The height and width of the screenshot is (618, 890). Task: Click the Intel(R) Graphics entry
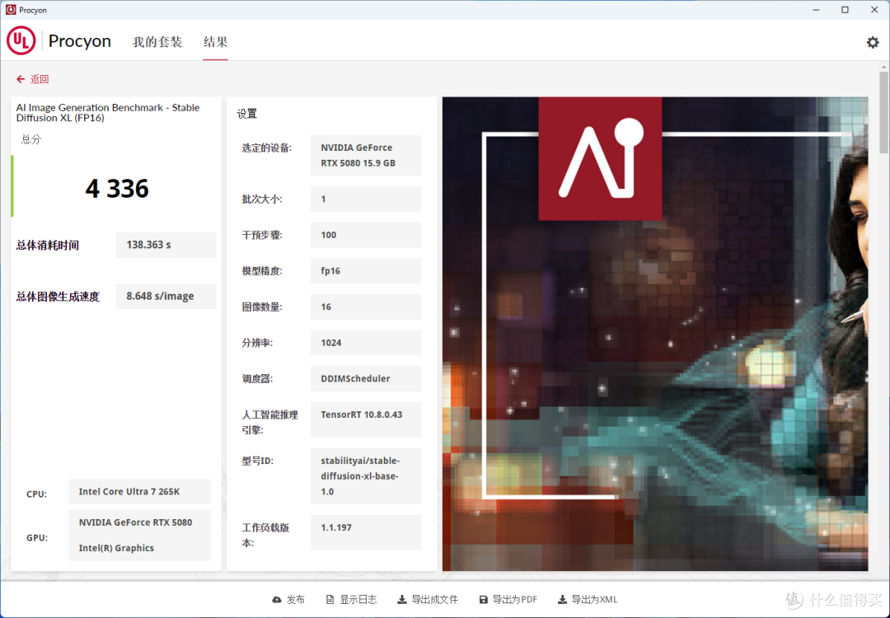(116, 548)
